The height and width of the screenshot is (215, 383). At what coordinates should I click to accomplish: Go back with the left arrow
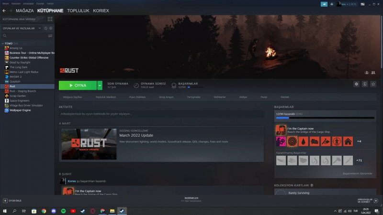[4, 11]
